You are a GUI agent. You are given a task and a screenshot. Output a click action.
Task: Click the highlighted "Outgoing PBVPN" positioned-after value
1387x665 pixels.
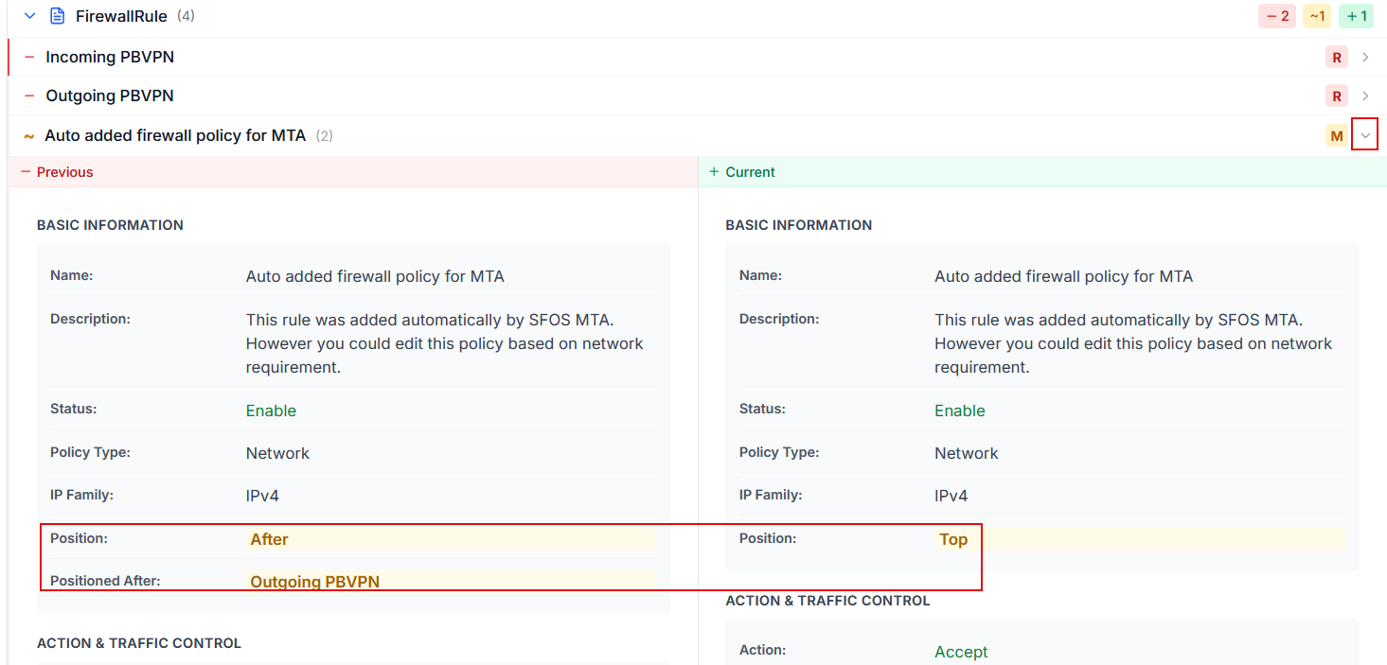pyautogui.click(x=314, y=581)
